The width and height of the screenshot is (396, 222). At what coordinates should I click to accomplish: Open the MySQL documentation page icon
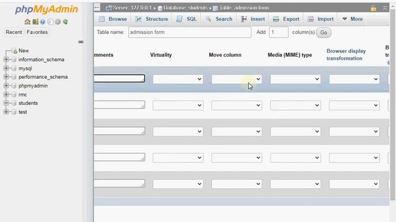coord(50,22)
